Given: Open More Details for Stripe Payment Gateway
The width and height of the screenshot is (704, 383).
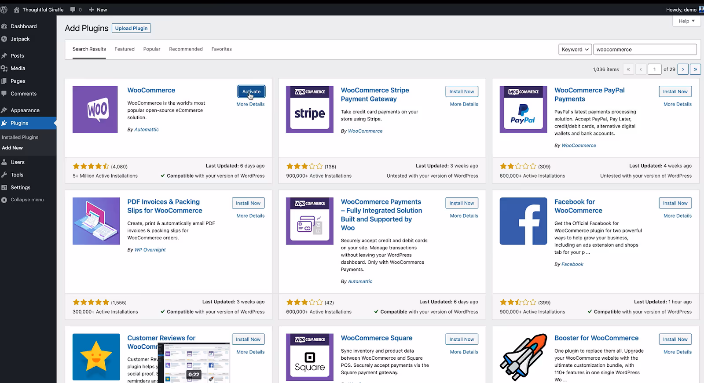Looking at the screenshot, I should click(464, 104).
